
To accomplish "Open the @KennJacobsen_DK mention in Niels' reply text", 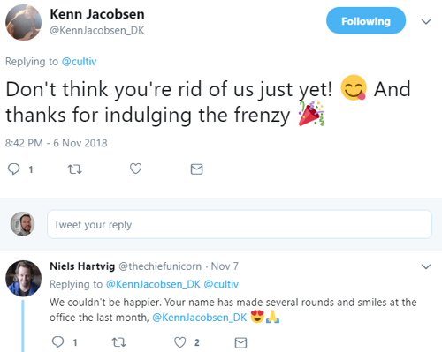I will (x=200, y=318).
